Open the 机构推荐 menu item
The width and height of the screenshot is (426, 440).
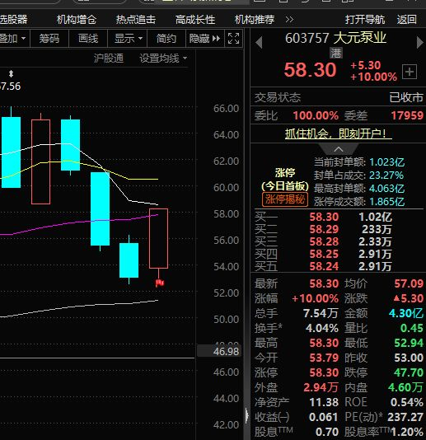[255, 19]
